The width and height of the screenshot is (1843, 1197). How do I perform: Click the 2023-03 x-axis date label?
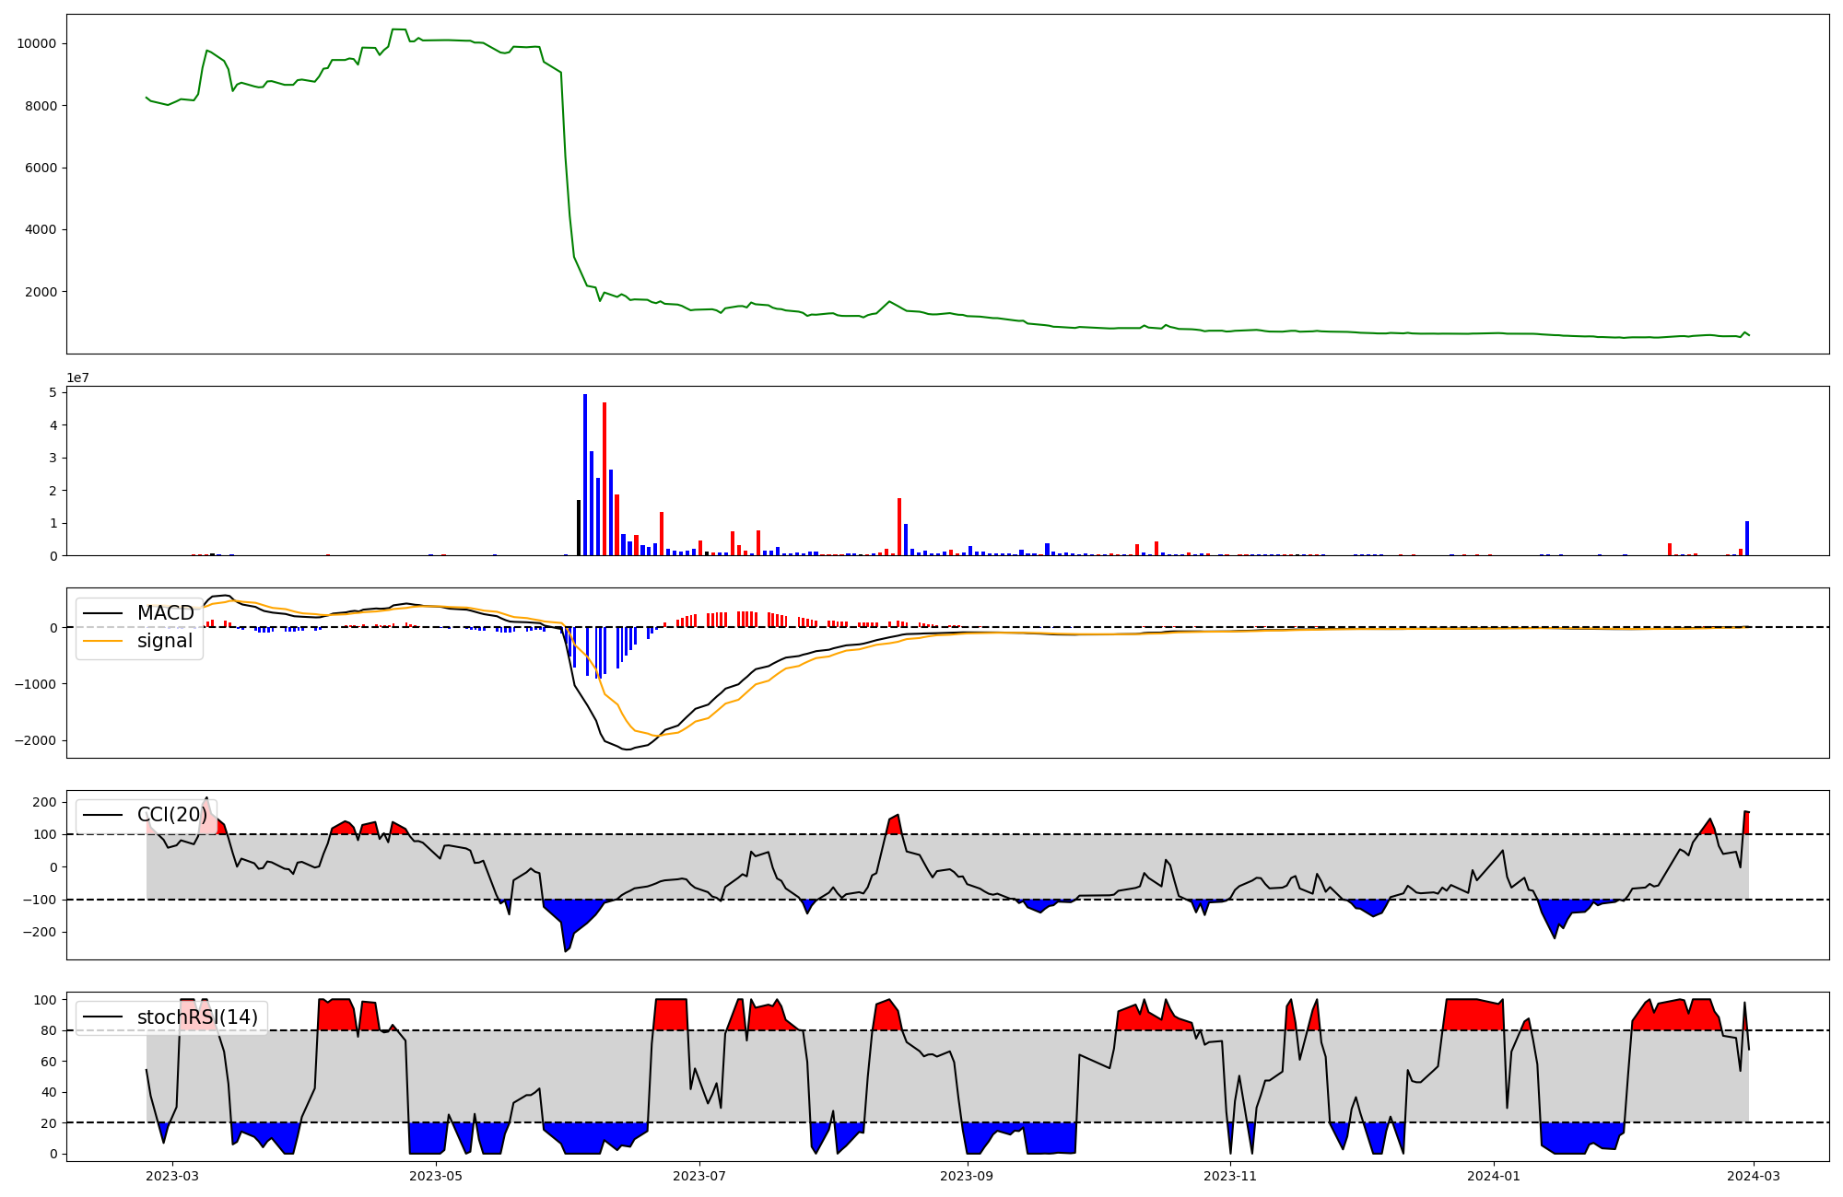172,1176
